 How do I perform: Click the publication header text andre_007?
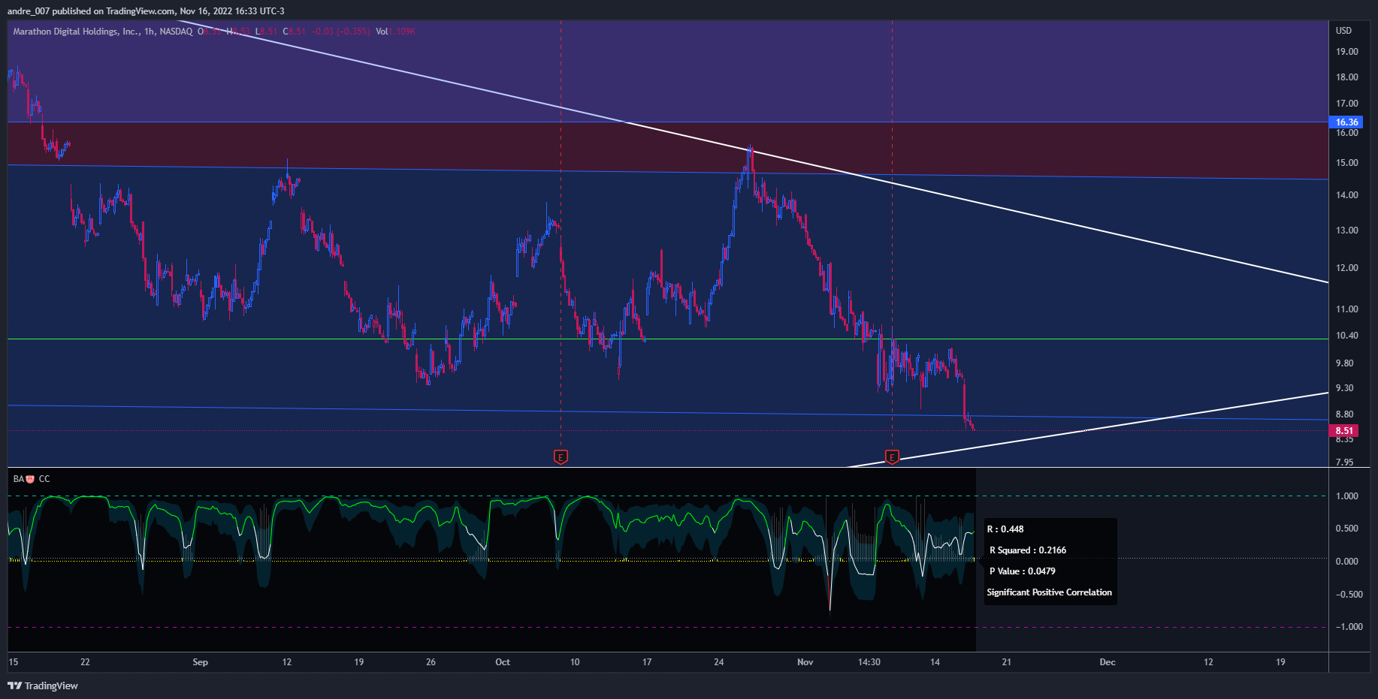28,11
